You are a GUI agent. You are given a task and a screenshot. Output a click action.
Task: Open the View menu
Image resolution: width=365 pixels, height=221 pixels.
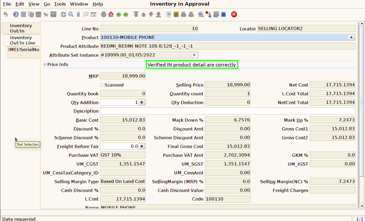click(34, 4)
